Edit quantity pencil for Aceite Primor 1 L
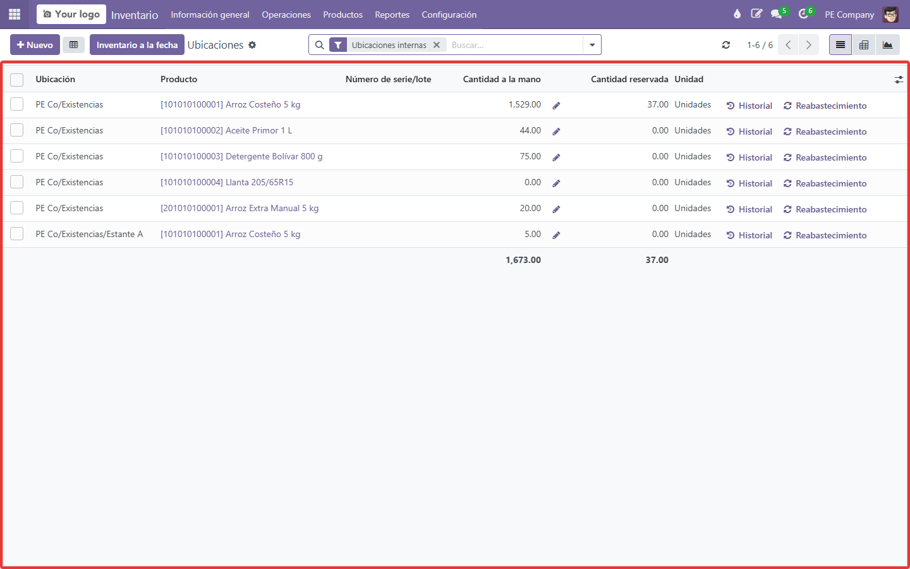Screen dimensions: 910x569 click(556, 132)
